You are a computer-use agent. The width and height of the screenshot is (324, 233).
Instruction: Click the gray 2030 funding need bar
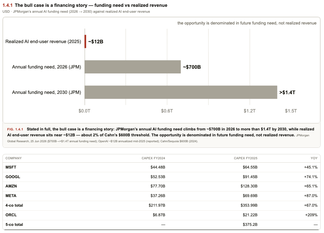pyautogui.click(x=181, y=92)
